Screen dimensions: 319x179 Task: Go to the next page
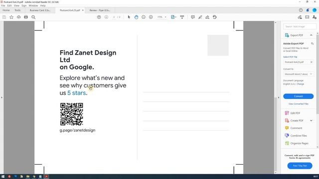tap(106, 17)
